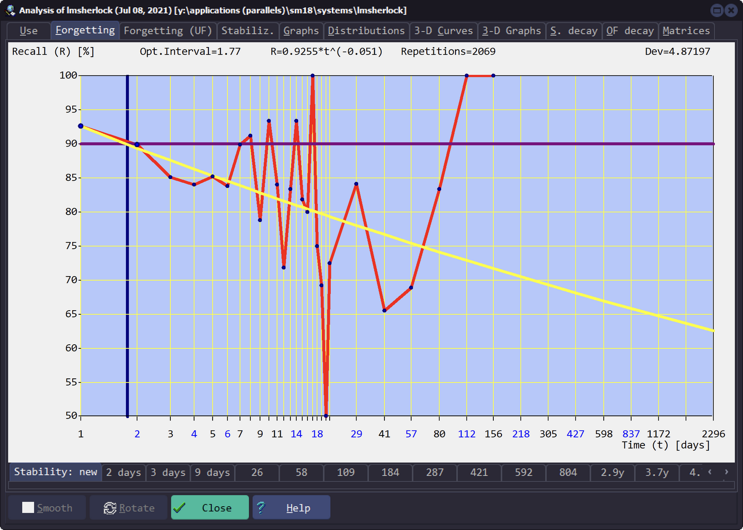Open the OF decay tab
Image resolution: width=743 pixels, height=530 pixels.
(630, 31)
